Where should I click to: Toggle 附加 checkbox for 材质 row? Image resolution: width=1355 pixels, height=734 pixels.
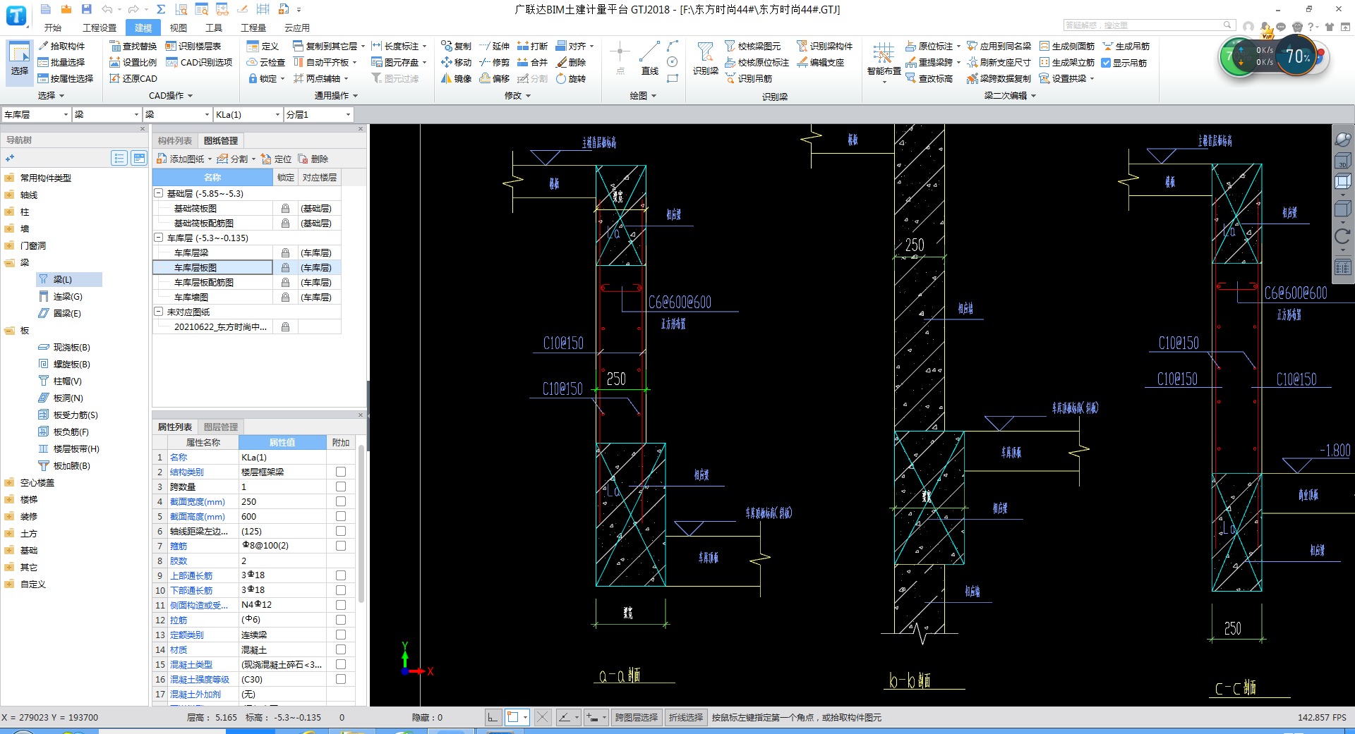[x=341, y=649]
